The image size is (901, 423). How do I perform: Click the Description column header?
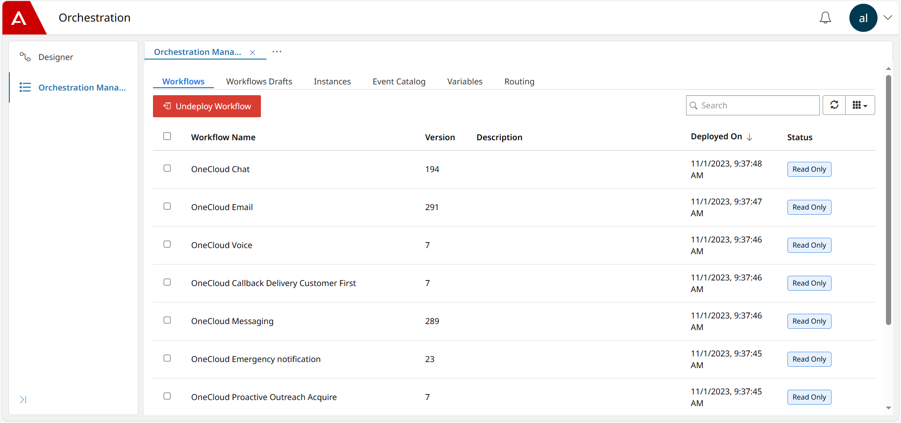[499, 137]
